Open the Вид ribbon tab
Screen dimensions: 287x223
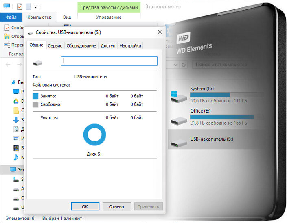click(67, 17)
